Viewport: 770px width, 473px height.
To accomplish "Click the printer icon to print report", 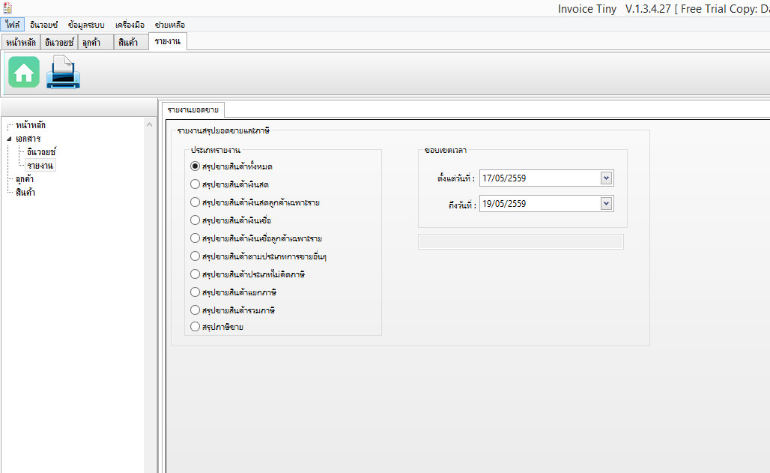I will (64, 72).
